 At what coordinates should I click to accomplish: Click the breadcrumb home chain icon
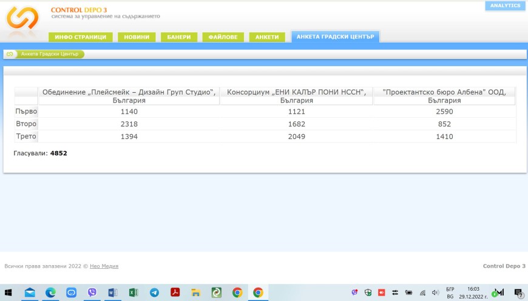[x=10, y=54]
